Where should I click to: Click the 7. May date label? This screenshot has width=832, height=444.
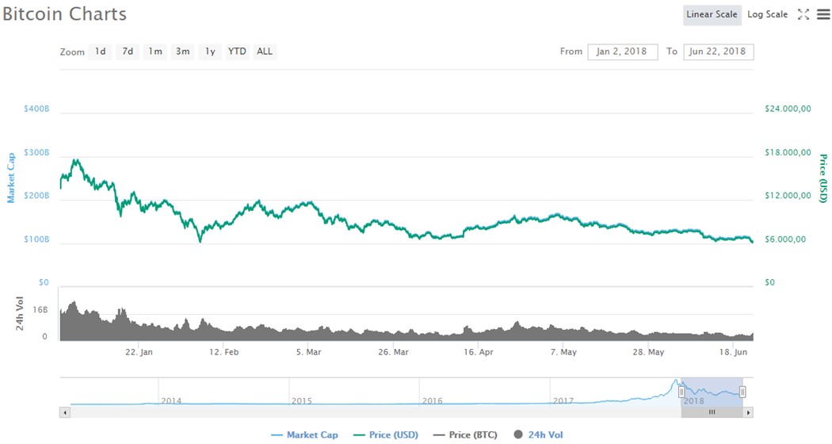pos(563,351)
